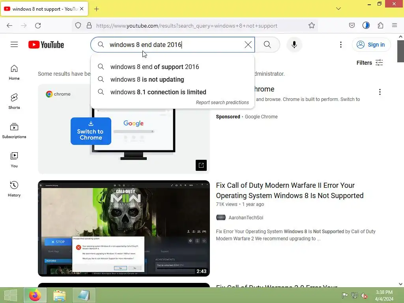The width and height of the screenshot is (404, 303).
Task: Click the Sign in button
Action: 371,45
